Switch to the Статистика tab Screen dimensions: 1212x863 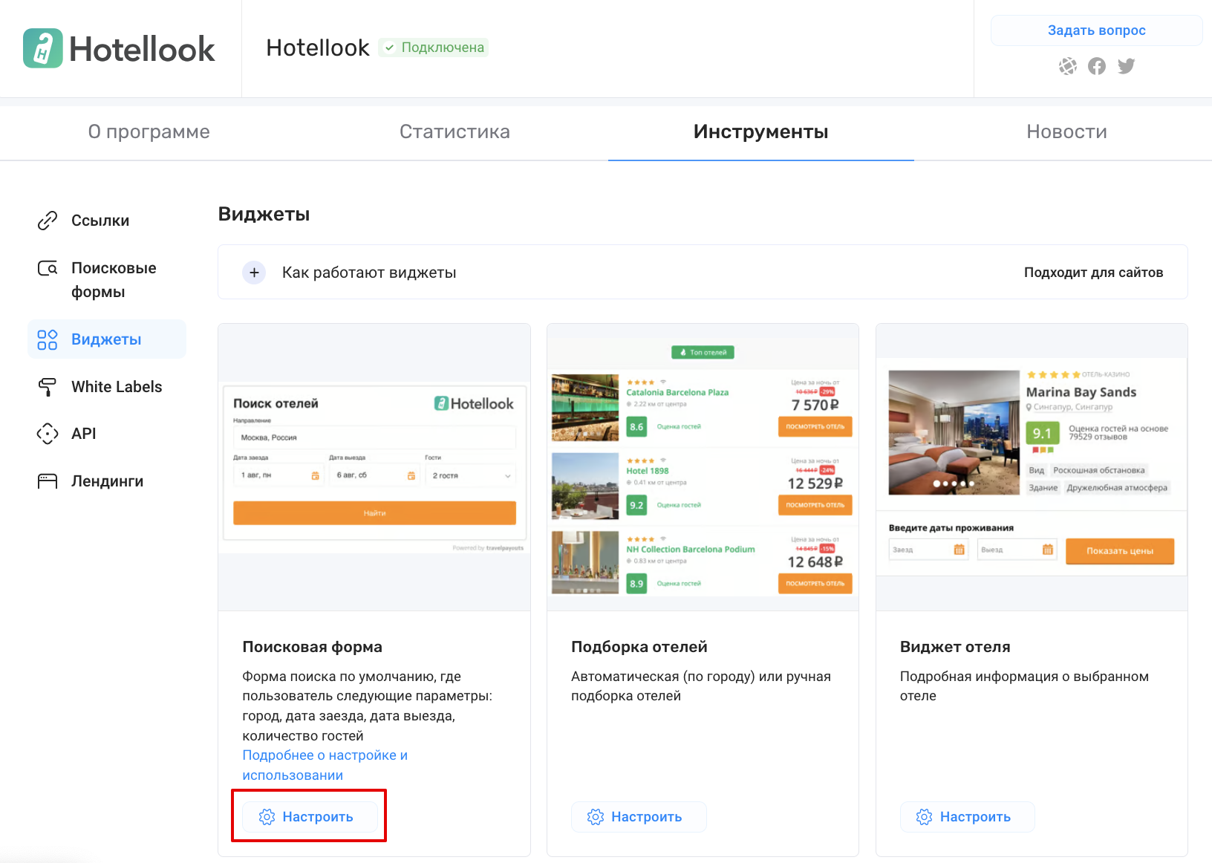pos(455,131)
